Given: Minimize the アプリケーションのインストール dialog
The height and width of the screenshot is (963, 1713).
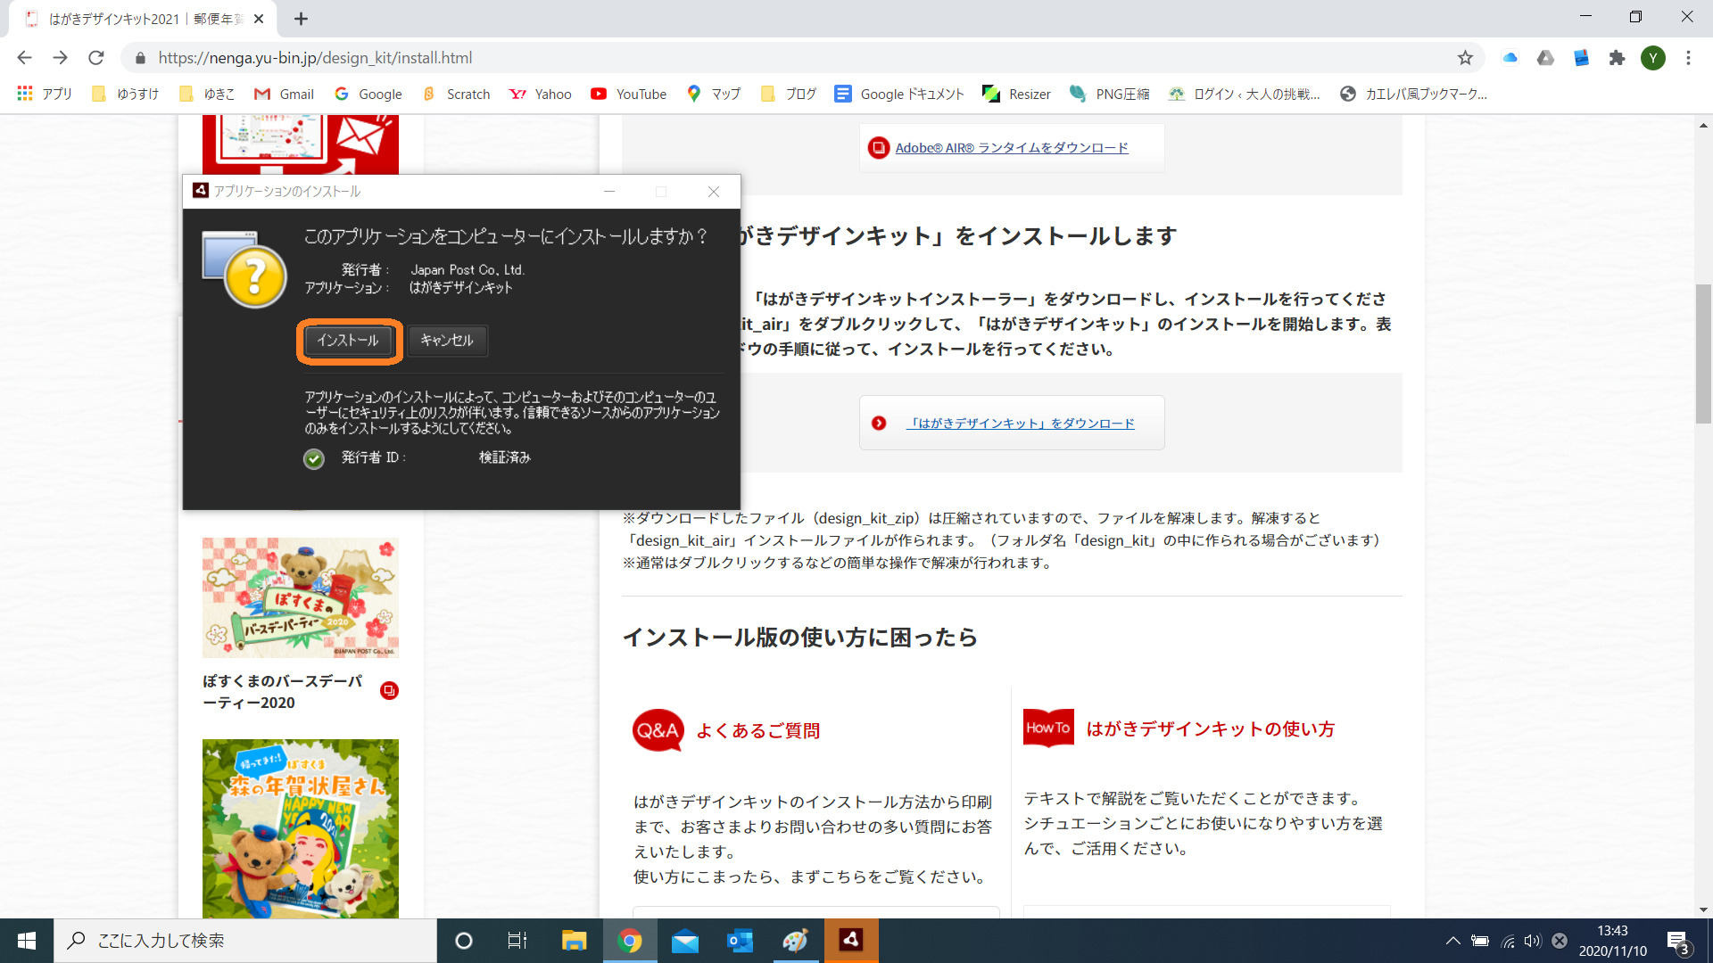Looking at the screenshot, I should (609, 192).
